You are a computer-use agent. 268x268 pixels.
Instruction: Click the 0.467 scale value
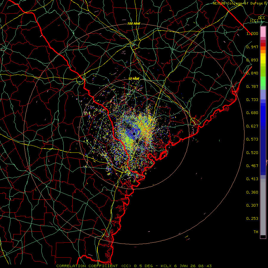(252, 166)
